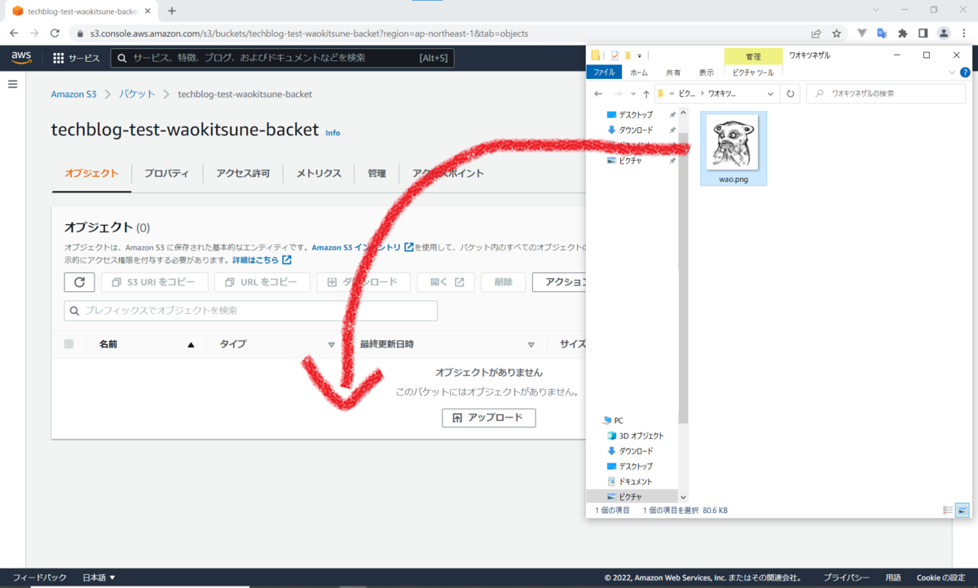978x588 pixels.
Task: Click the S3 URI をコピー button
Action: pos(155,282)
